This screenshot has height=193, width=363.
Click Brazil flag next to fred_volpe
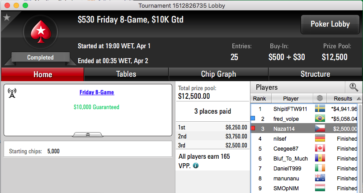coord(320,119)
